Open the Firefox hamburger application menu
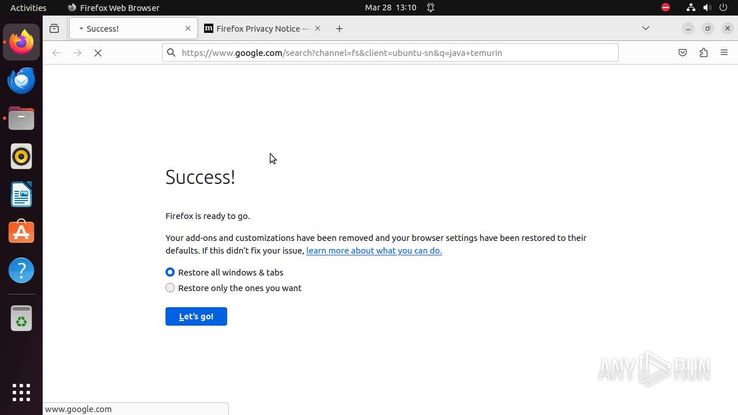 coord(724,52)
